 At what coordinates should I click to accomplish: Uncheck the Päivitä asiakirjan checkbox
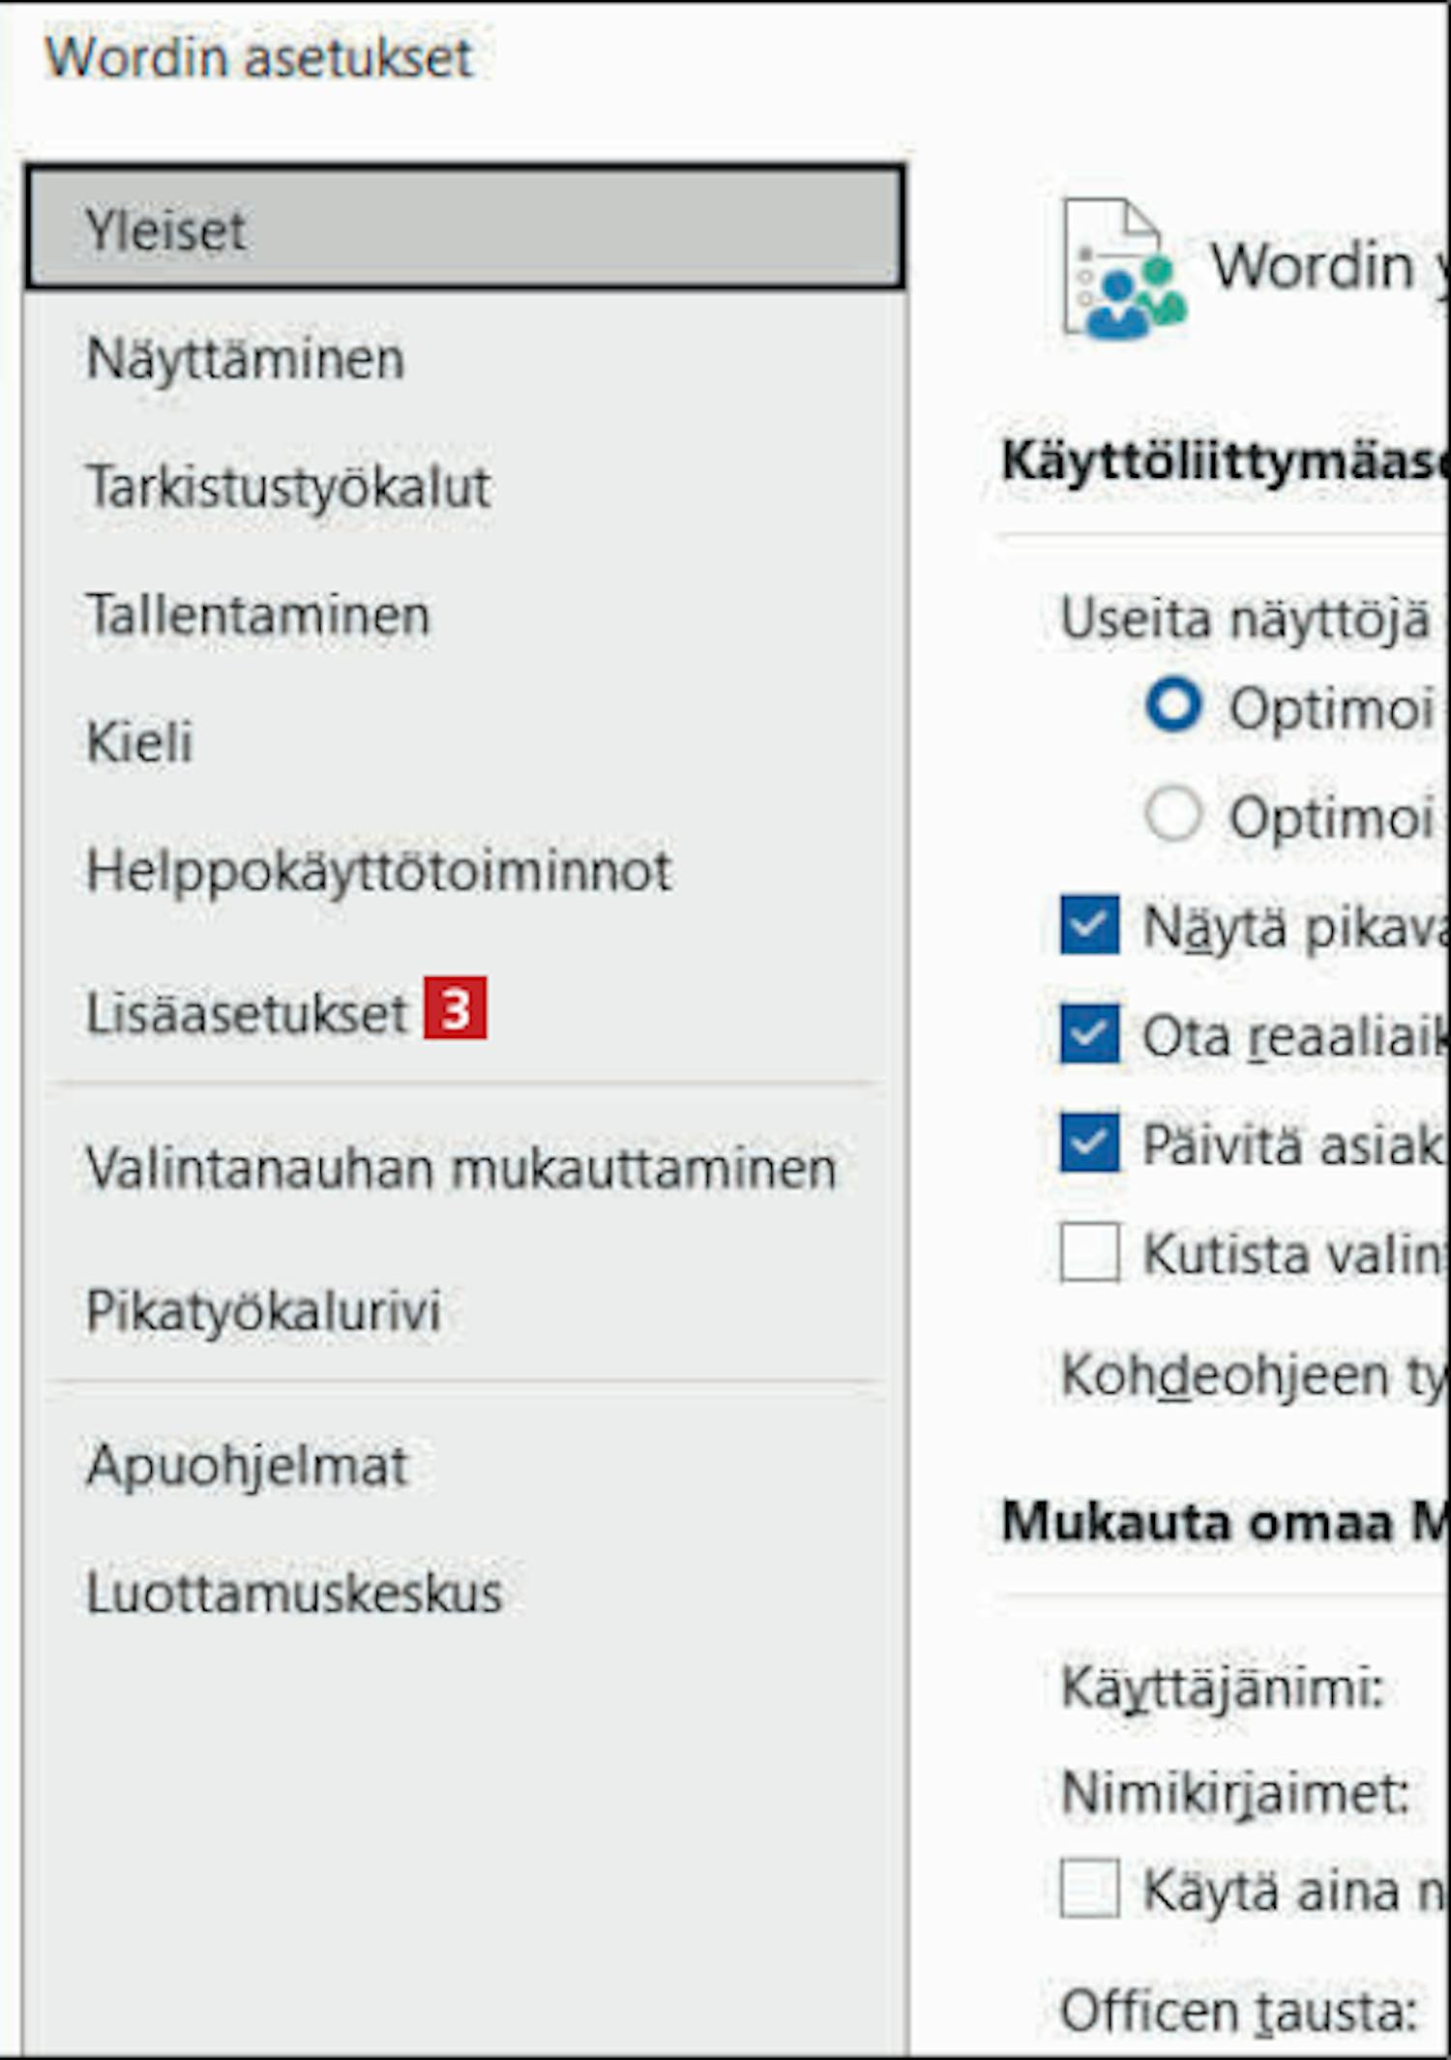click(x=1089, y=1143)
